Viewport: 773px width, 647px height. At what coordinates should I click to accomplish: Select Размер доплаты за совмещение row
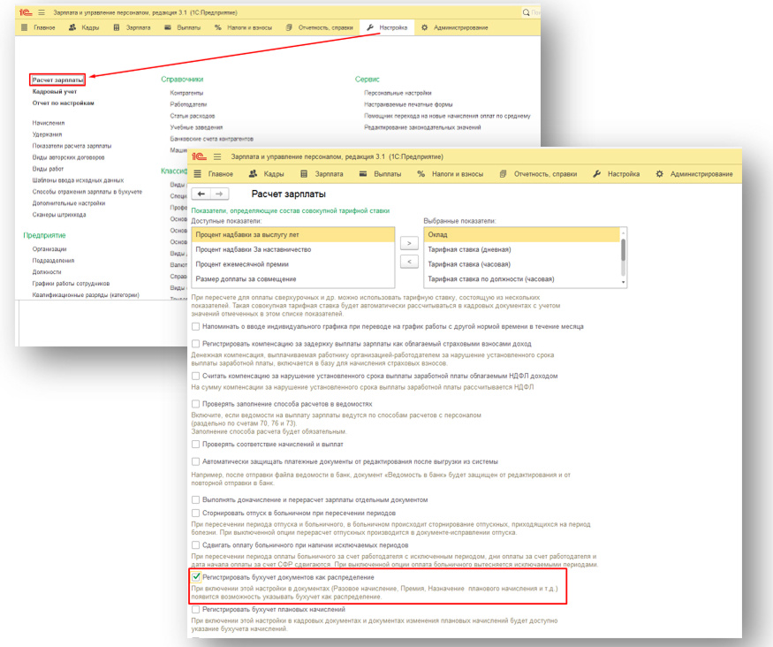(292, 279)
